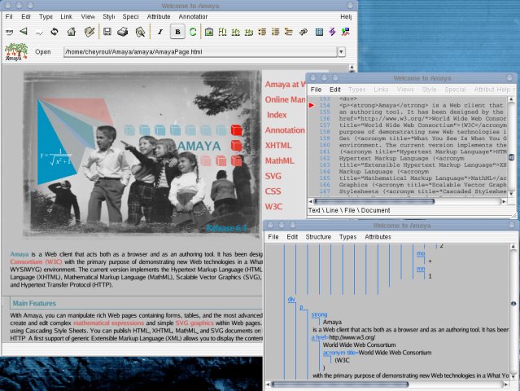Open Attributes menu in structure view window
Screen dimensions: 520x391
pyautogui.click(x=378, y=237)
